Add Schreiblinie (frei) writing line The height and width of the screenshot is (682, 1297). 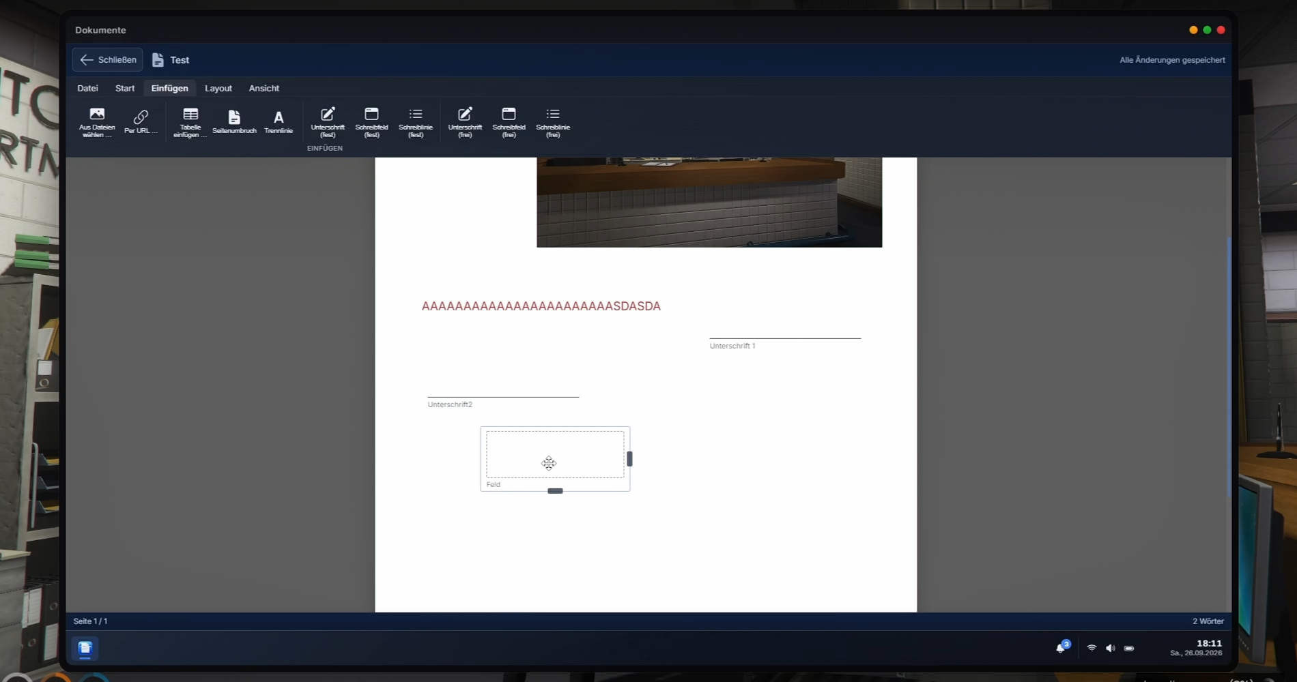pyautogui.click(x=553, y=122)
